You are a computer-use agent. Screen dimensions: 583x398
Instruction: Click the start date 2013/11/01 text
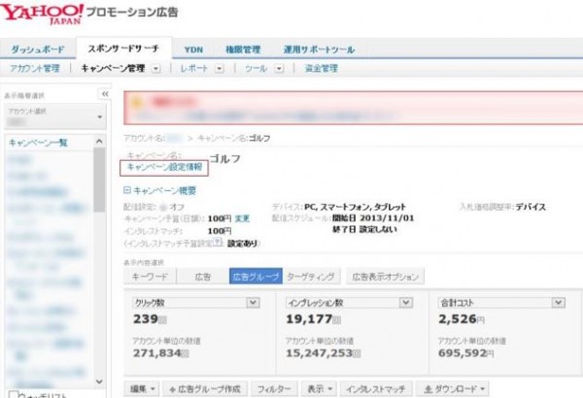coord(387,218)
